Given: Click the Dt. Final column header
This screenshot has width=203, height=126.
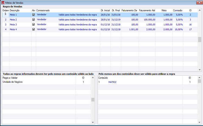Looking at the screenshot, I should 116,10.
